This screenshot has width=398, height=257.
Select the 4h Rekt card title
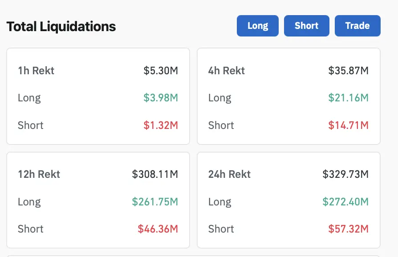click(x=227, y=71)
